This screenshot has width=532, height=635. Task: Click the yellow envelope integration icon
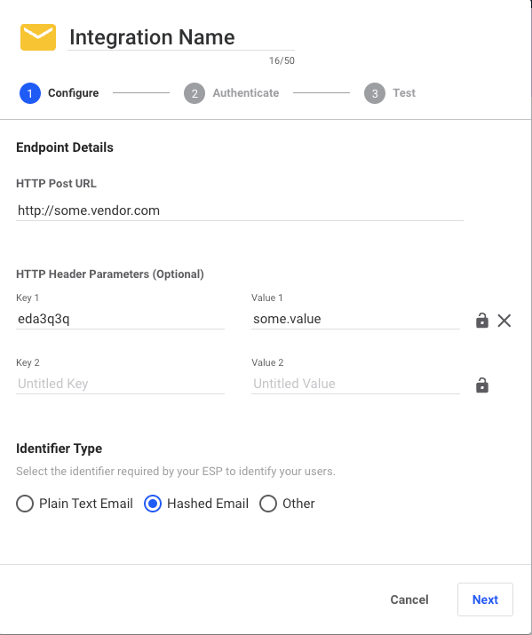click(38, 37)
